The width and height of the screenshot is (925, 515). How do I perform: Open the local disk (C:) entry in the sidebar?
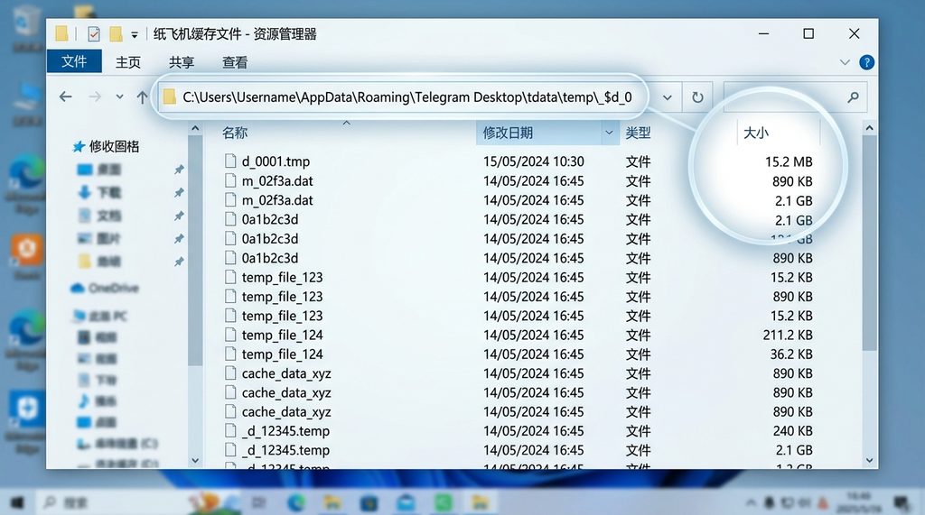pyautogui.click(x=117, y=443)
